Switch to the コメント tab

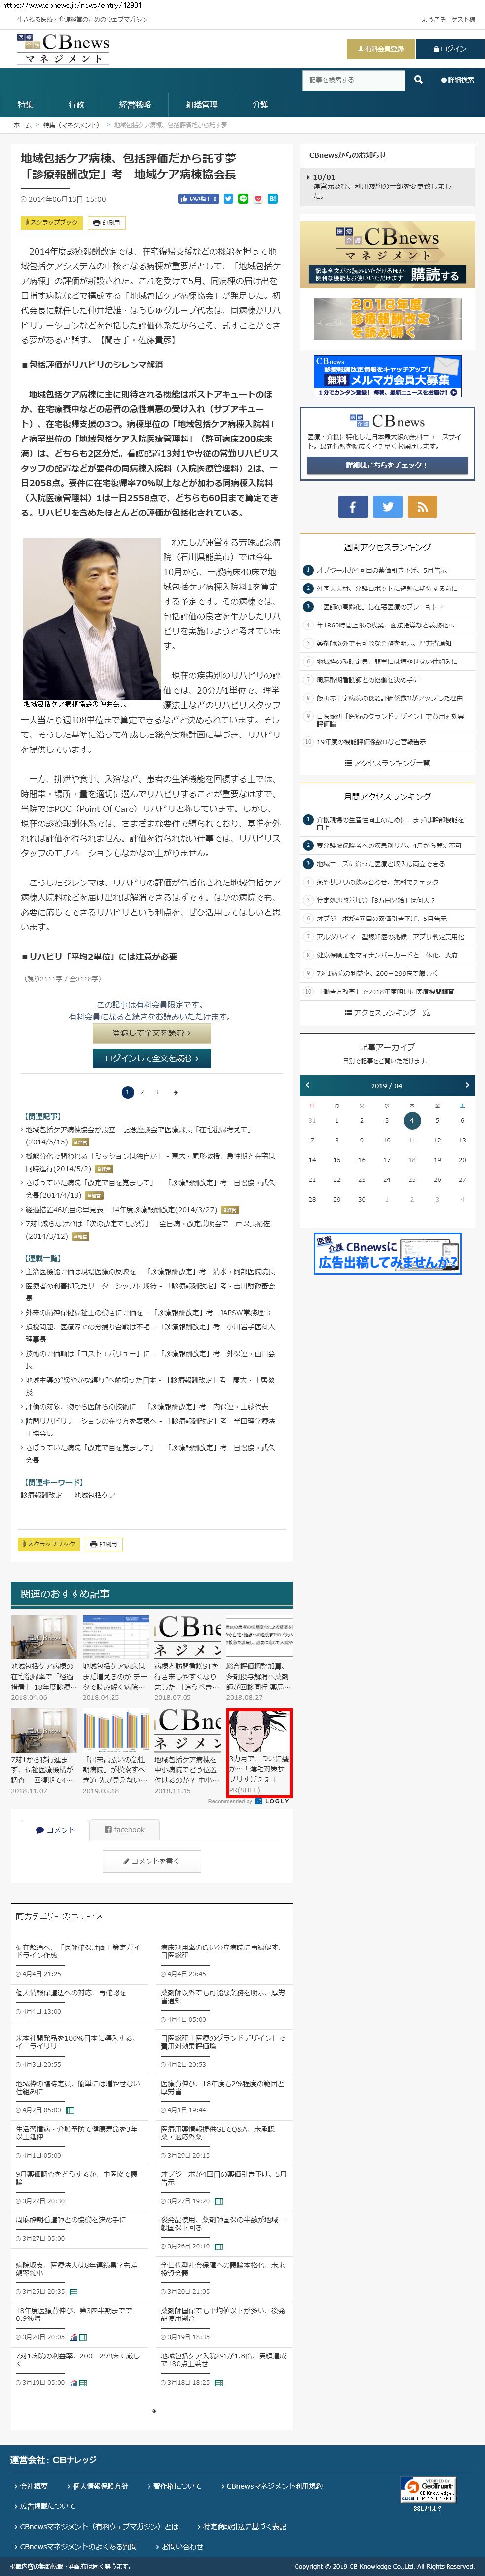click(x=55, y=1829)
